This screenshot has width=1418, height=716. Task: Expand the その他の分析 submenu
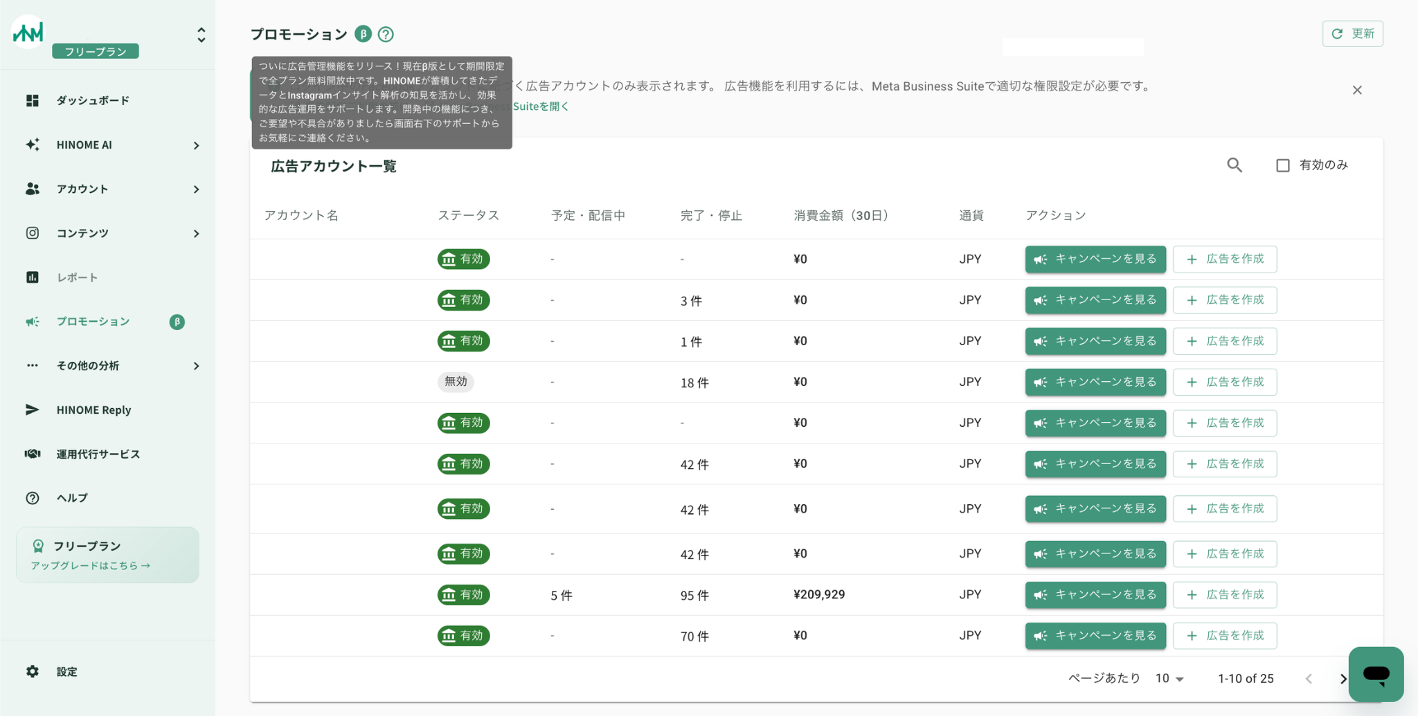tap(197, 366)
